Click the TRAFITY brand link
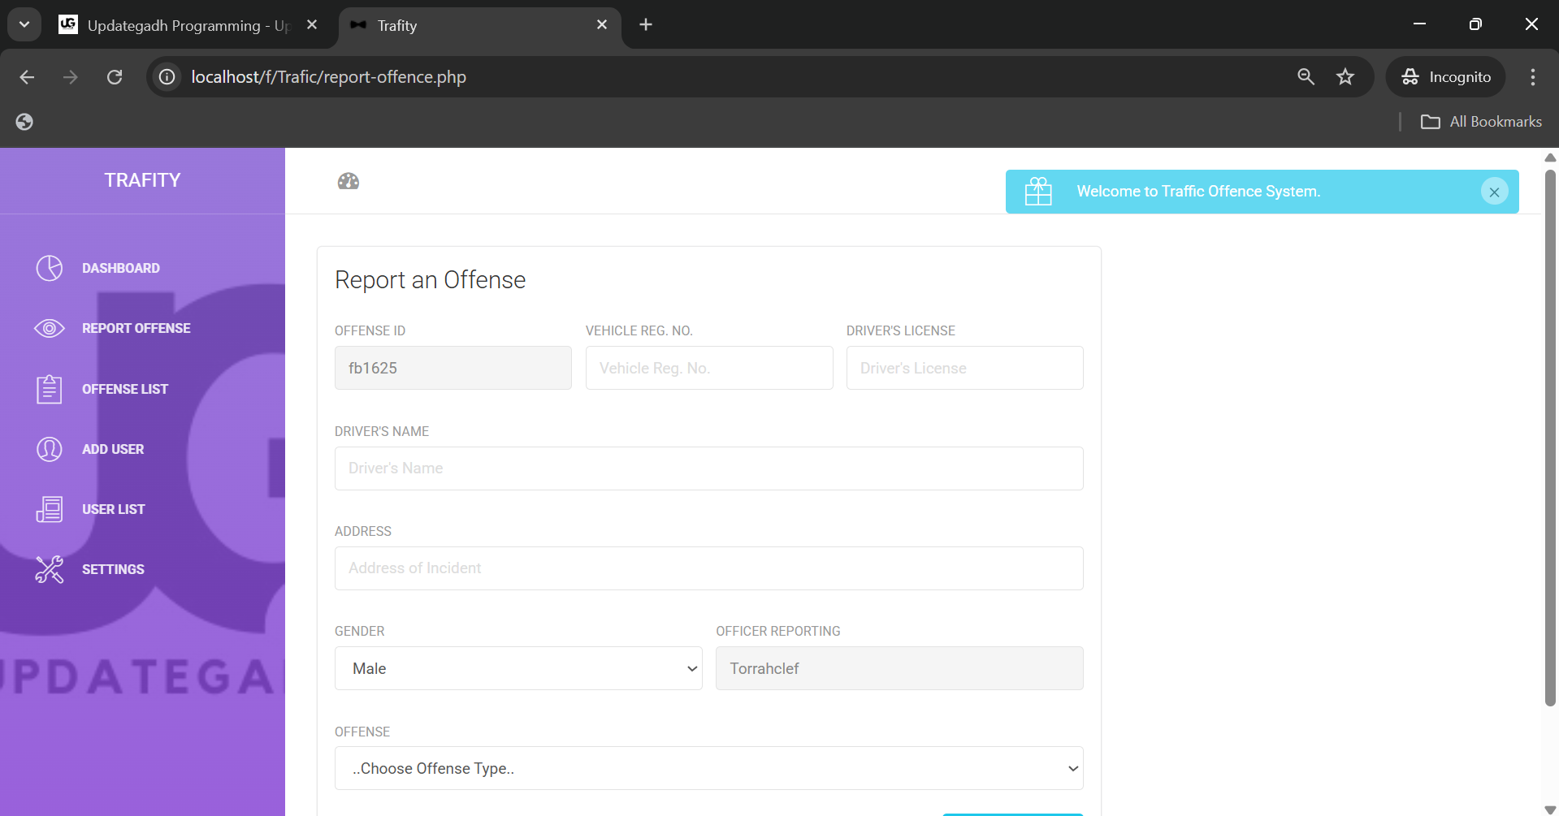1559x816 pixels. click(x=142, y=180)
